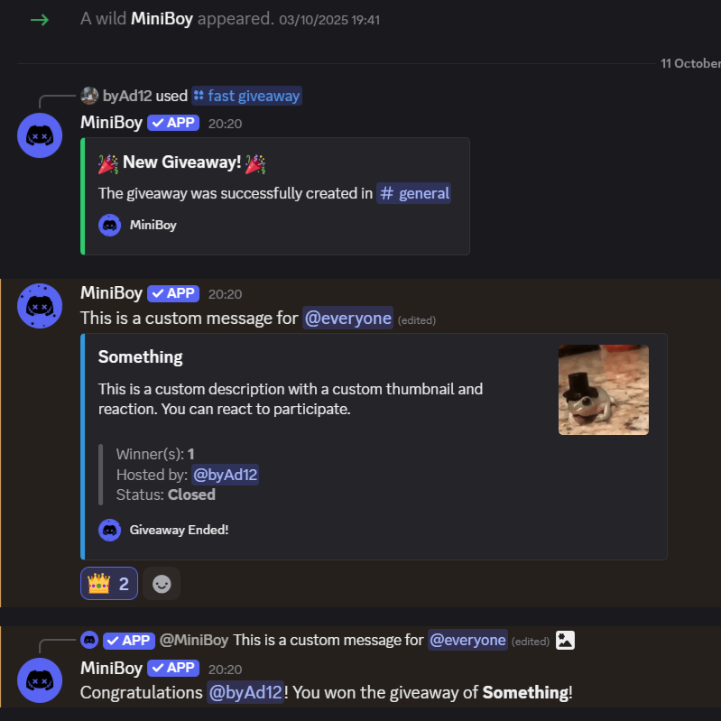Screen dimensions: 721x721
Task: Click the @byAd12 mention in Hosted by
Action: point(226,474)
